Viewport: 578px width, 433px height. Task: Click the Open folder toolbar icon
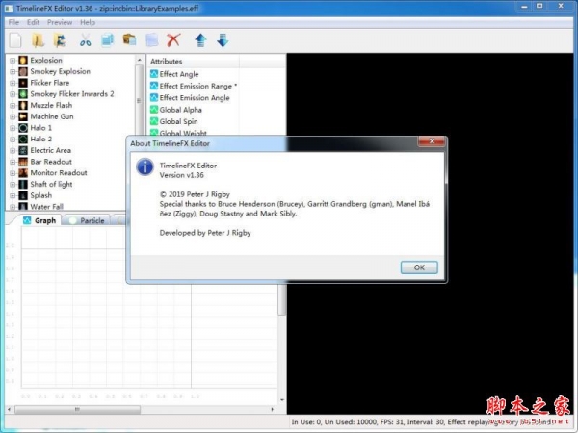tap(38, 40)
